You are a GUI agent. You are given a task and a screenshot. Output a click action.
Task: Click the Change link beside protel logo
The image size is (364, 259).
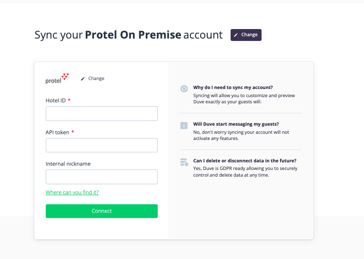tap(96, 79)
